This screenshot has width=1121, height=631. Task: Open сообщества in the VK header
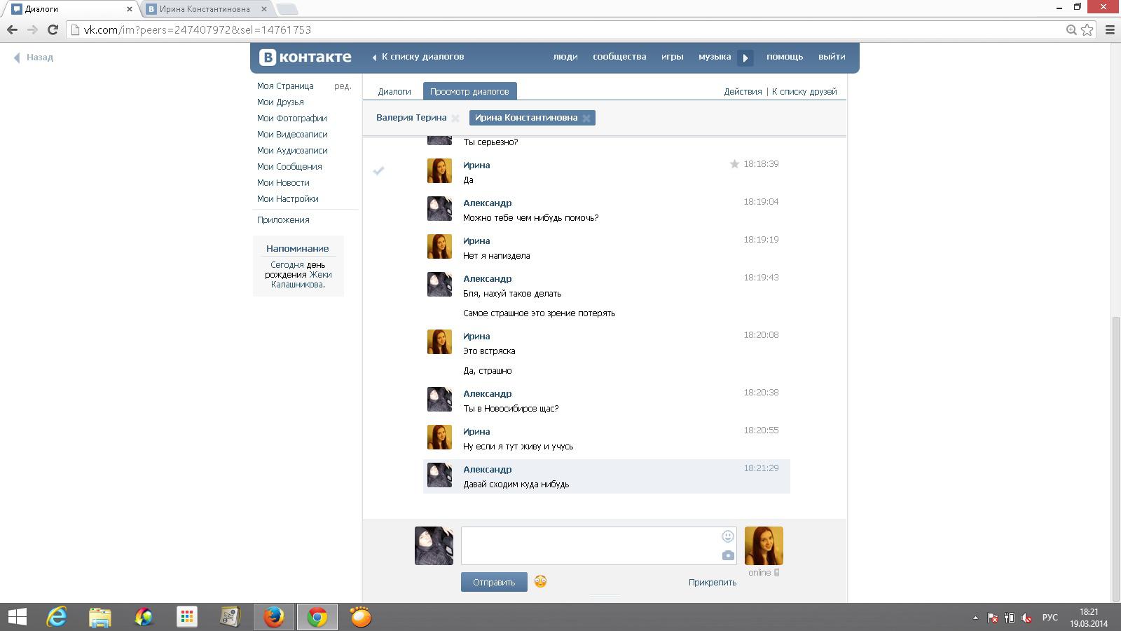tap(619, 57)
